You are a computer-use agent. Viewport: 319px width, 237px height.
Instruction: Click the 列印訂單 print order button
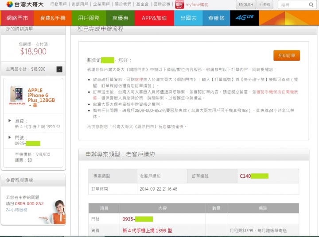pyautogui.click(x=287, y=55)
